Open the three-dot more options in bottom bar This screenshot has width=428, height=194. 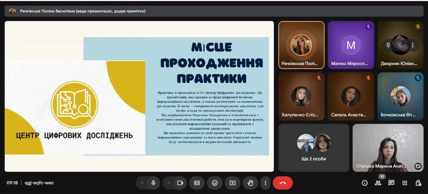click(265, 183)
